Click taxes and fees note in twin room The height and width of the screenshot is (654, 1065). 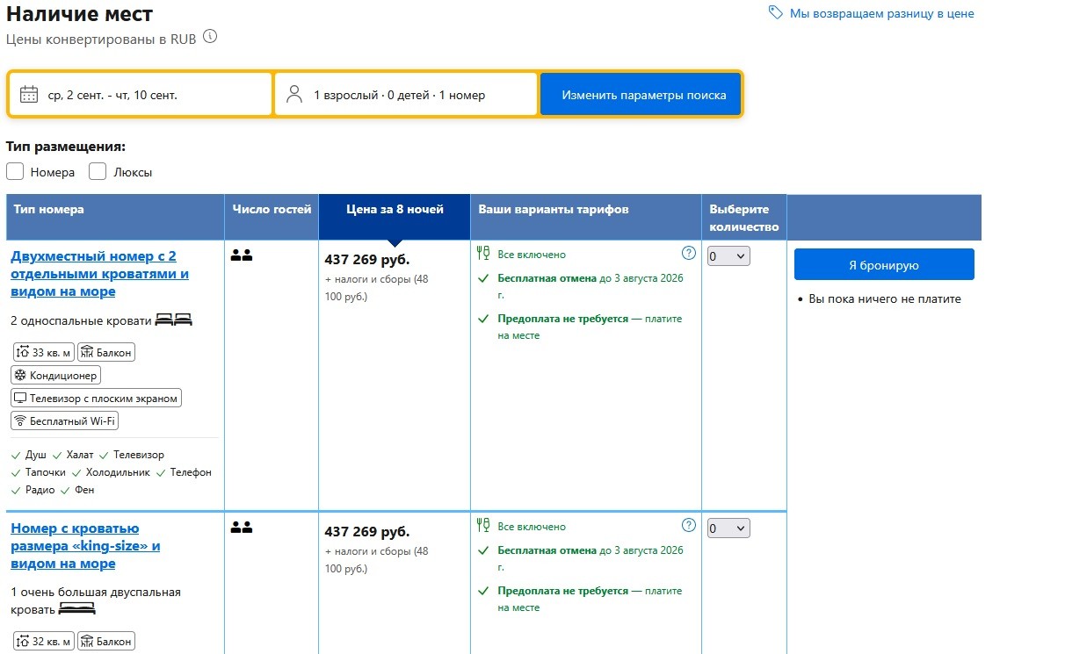pos(376,288)
